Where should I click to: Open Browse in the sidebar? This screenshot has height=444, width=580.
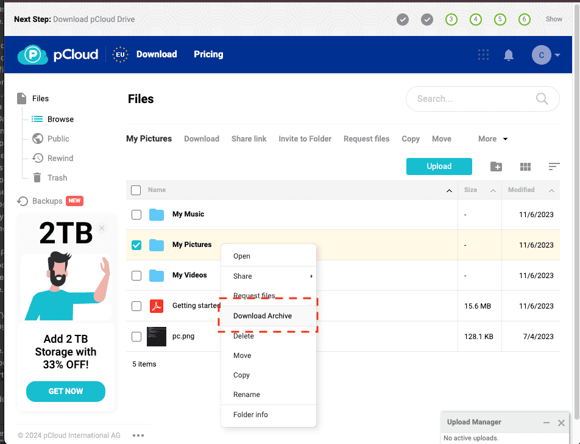[60, 120]
